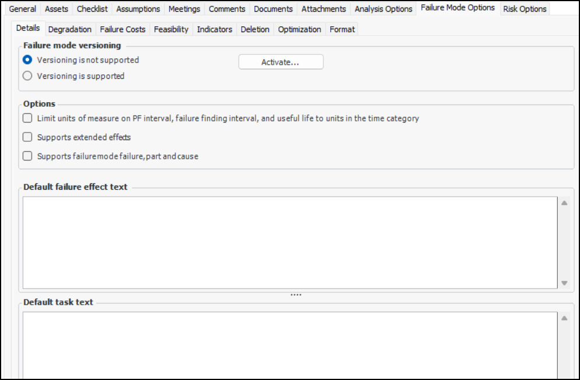Select the Feasibility sub-tab

(x=171, y=29)
